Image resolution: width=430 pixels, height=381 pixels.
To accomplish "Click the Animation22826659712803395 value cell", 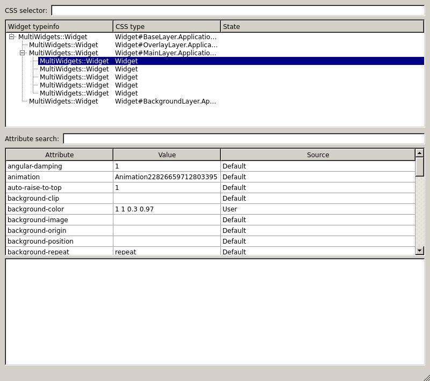I will [x=167, y=177].
